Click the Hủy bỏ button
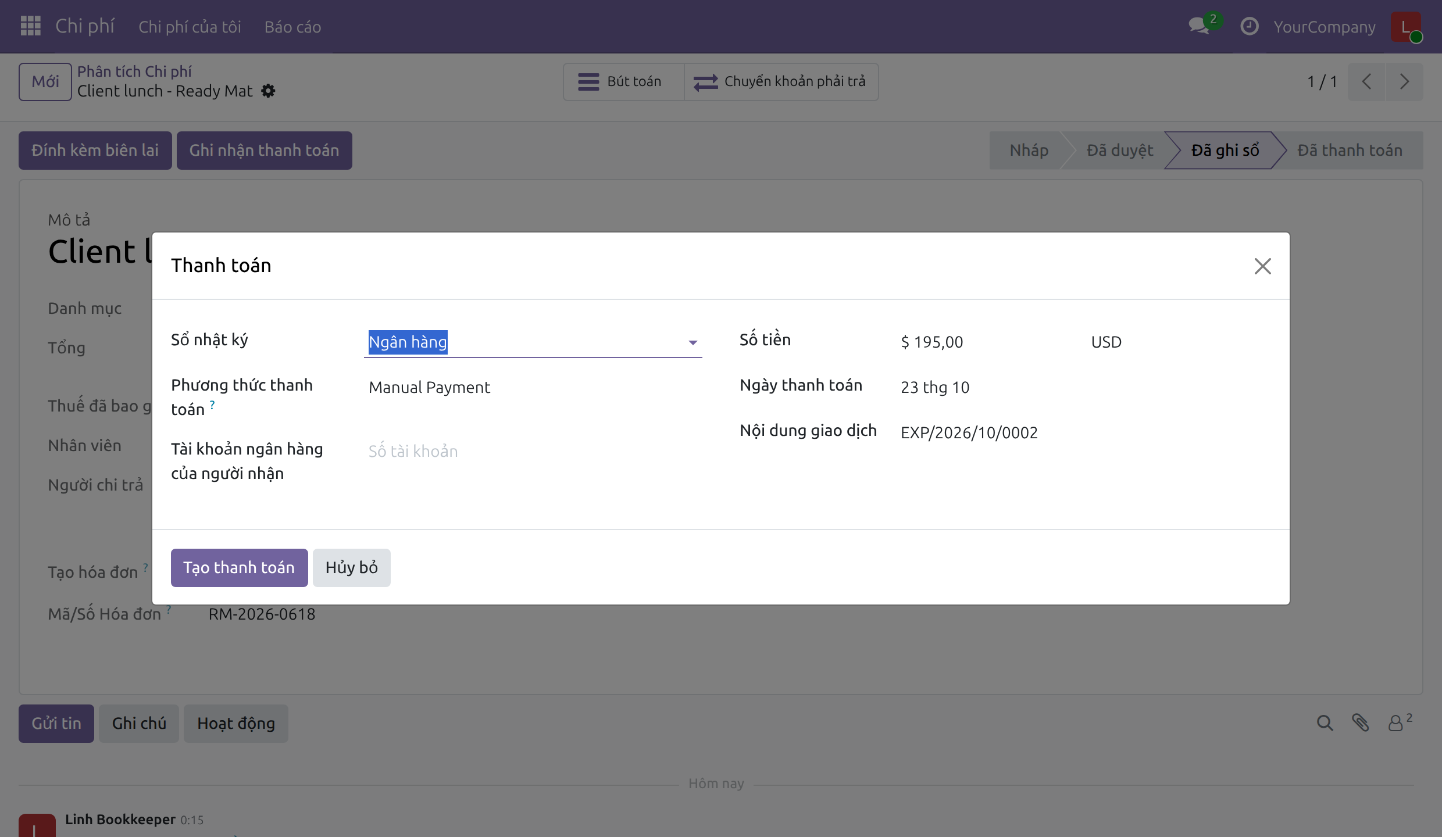Image resolution: width=1442 pixels, height=837 pixels. 352,567
